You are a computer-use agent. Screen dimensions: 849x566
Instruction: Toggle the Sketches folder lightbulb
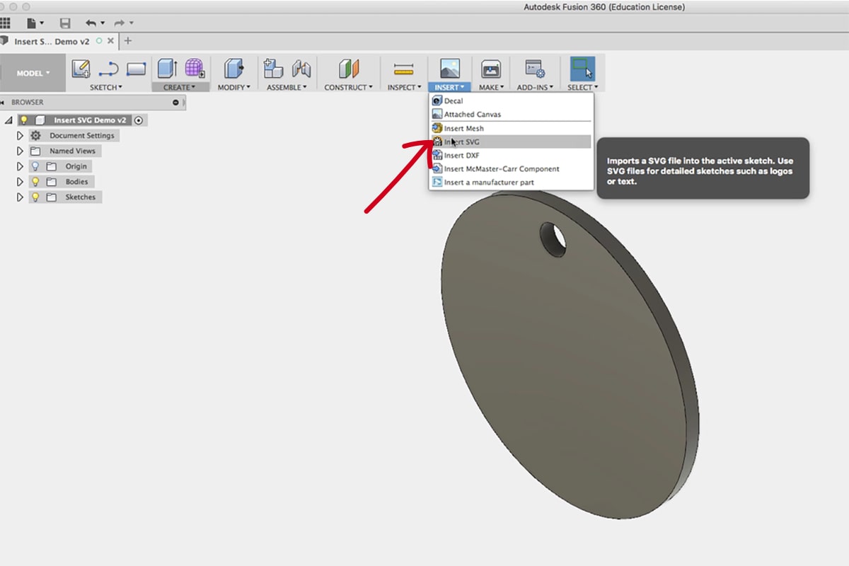click(x=35, y=197)
